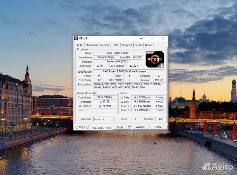
Task: Close the CPU-Z window with X
Action: [163, 38]
